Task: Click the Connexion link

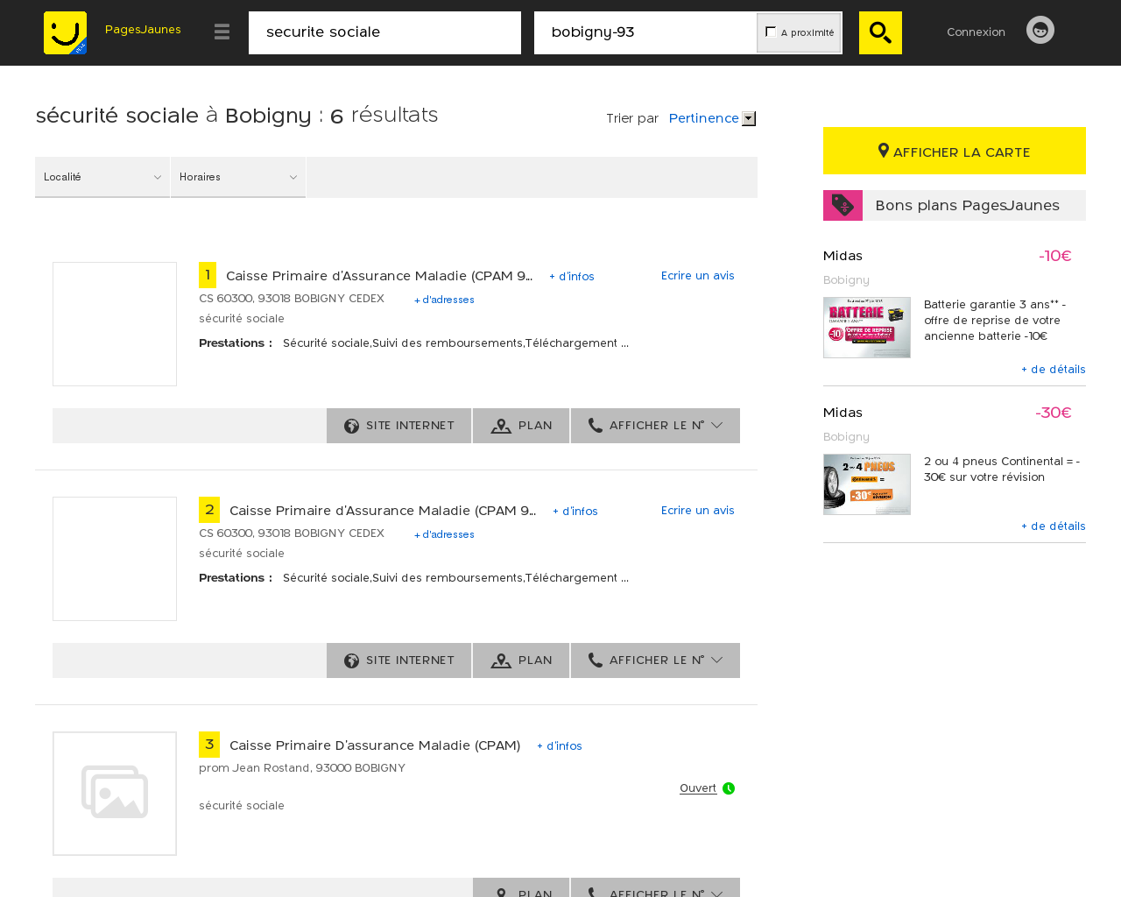Action: click(976, 32)
